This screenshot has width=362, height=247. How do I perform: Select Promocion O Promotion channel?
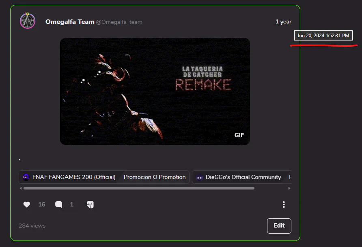[x=155, y=177]
